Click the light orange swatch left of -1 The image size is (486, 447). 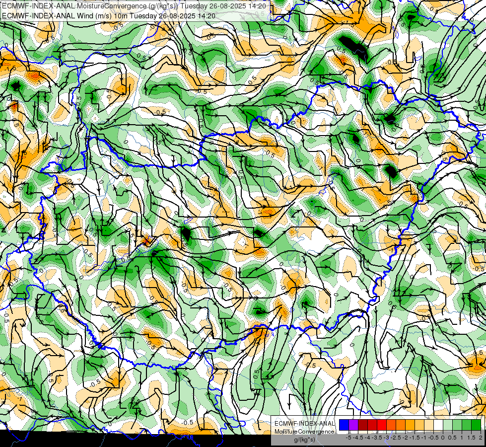(419, 425)
